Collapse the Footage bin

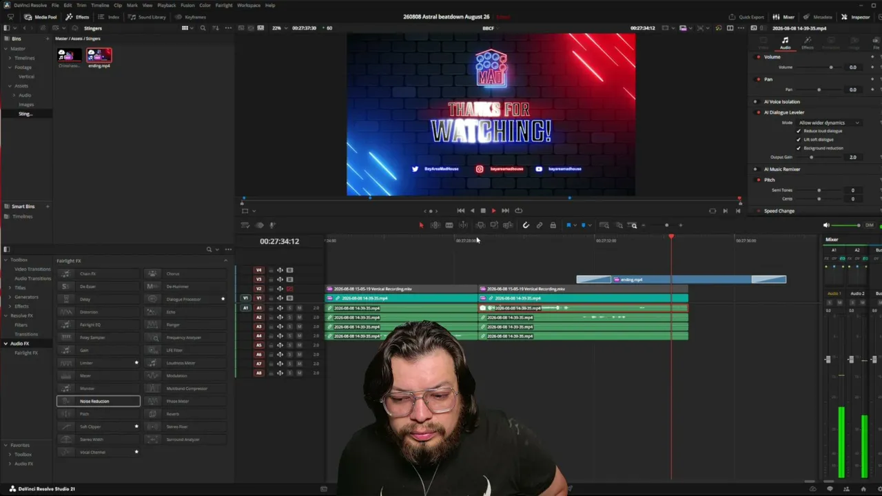(x=10, y=68)
